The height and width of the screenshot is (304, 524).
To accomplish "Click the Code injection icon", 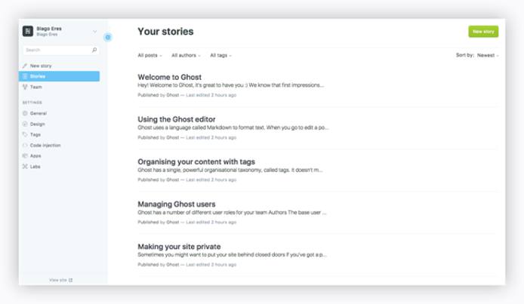I will click(25, 145).
